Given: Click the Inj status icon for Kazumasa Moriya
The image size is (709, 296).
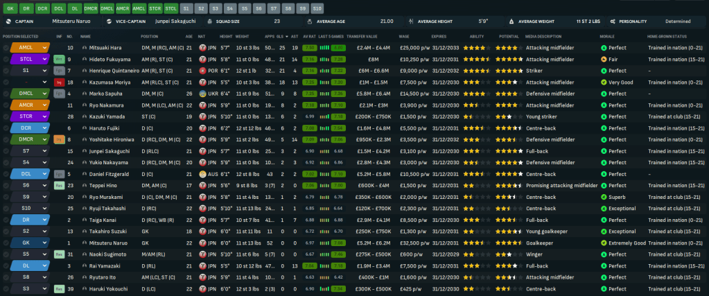Looking at the screenshot, I should [60, 82].
